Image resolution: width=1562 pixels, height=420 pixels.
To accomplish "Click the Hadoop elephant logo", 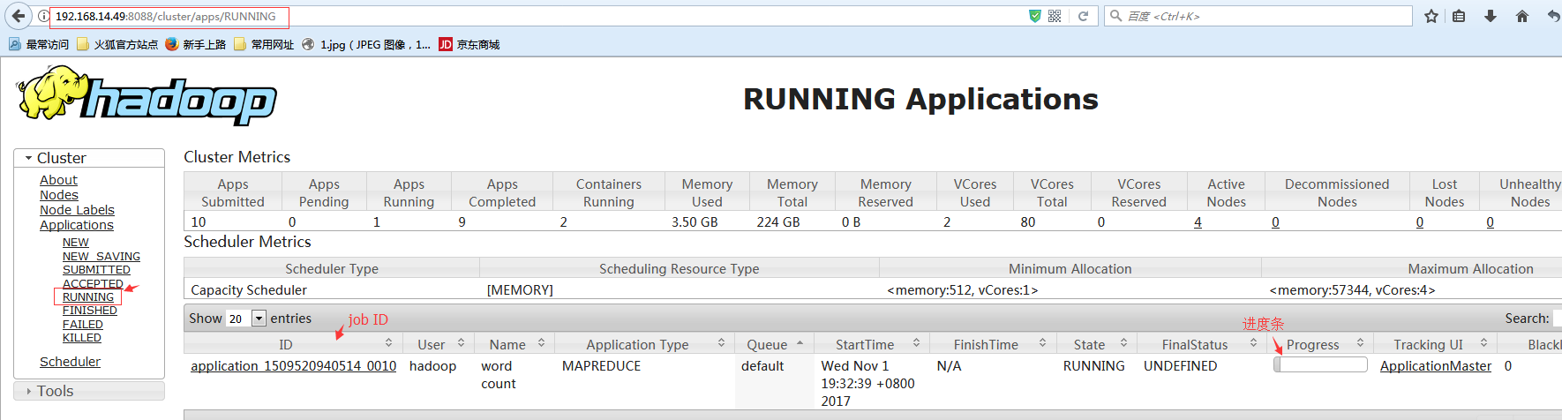I will [146, 96].
